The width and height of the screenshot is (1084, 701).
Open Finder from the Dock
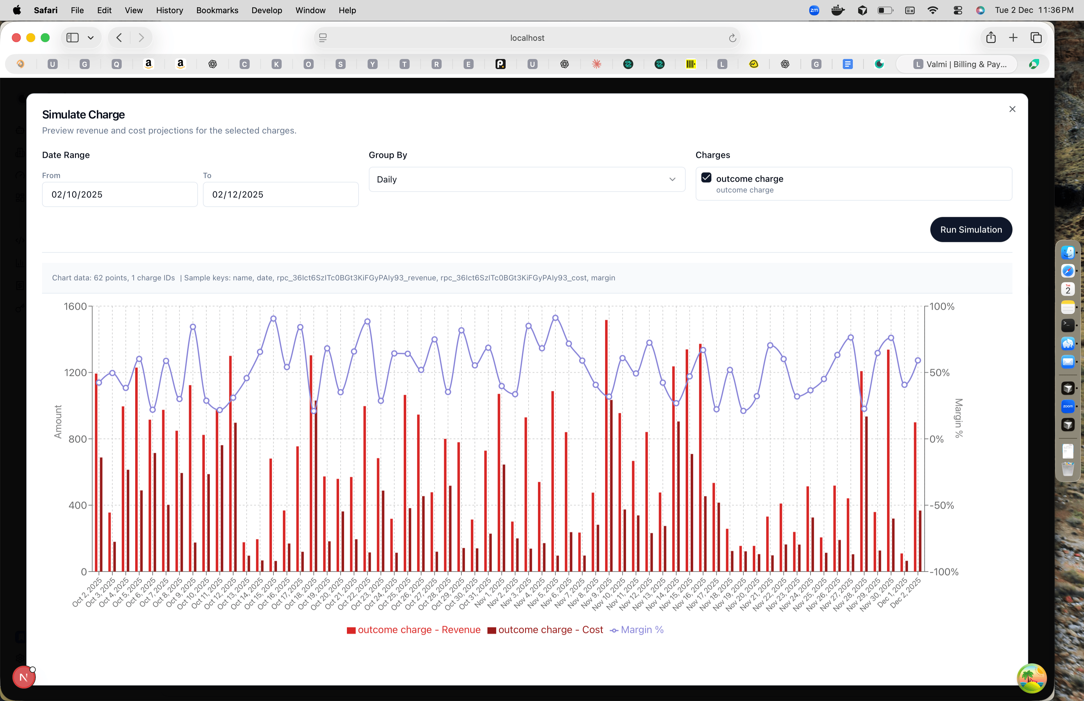point(1068,252)
